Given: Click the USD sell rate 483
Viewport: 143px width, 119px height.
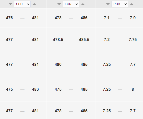Looking at the screenshot, I should point(35,90).
